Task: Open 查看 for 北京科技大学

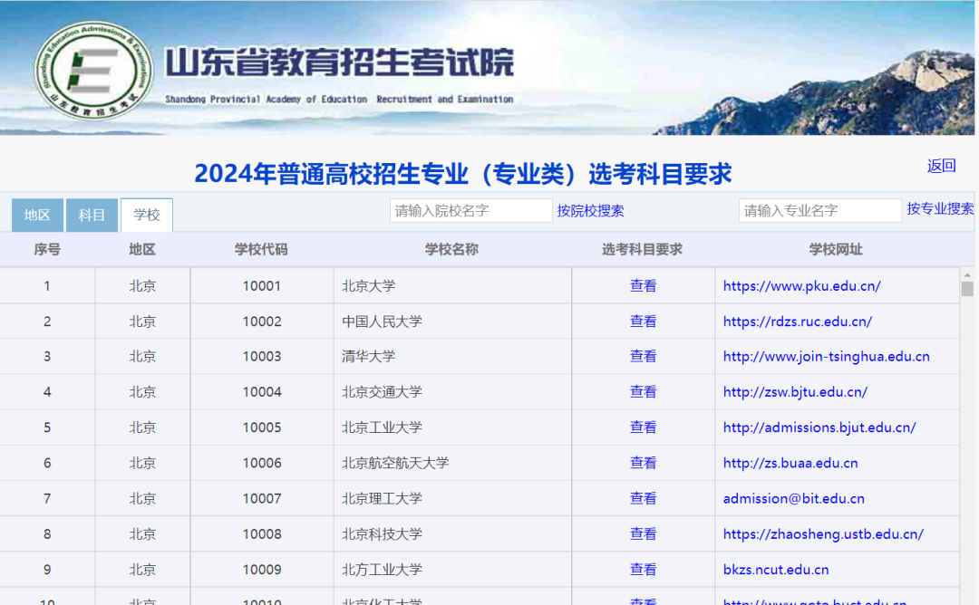Action: click(643, 533)
